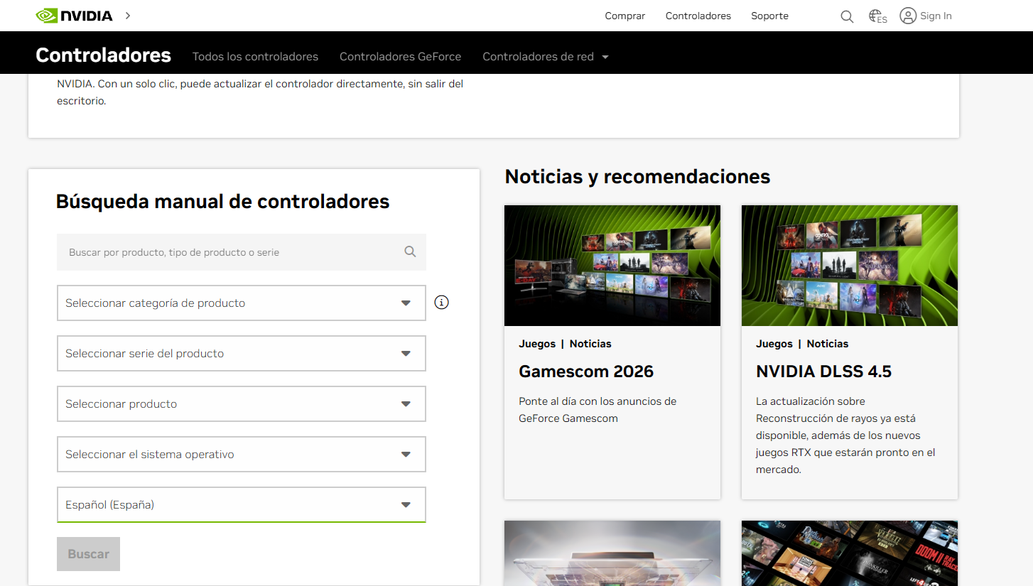Click the game covers thumbnail below DLSS card

click(x=850, y=553)
